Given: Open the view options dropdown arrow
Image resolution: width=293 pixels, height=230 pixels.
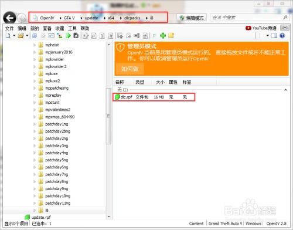Looking at the screenshot, I should click(x=268, y=36).
